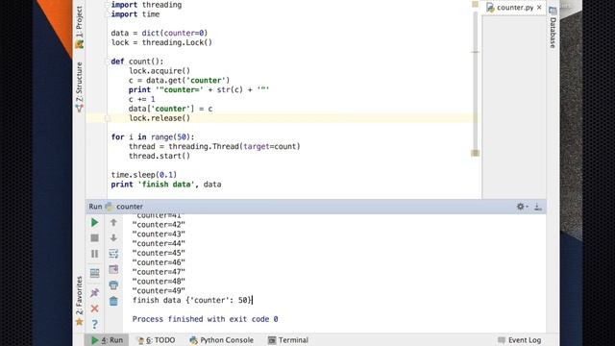This screenshot has width=615, height=346.
Task: Click the lock.acquire() line
Action: click(160, 70)
